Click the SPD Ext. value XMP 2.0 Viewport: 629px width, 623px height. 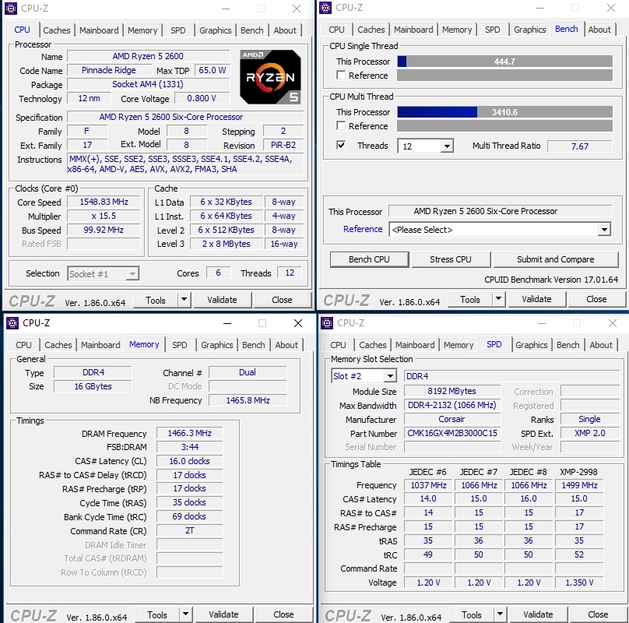[590, 433]
